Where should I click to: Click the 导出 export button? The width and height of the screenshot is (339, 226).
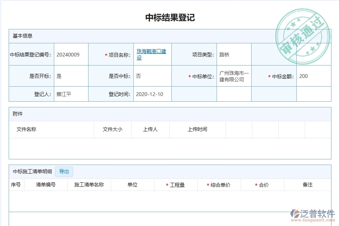(x=64, y=171)
